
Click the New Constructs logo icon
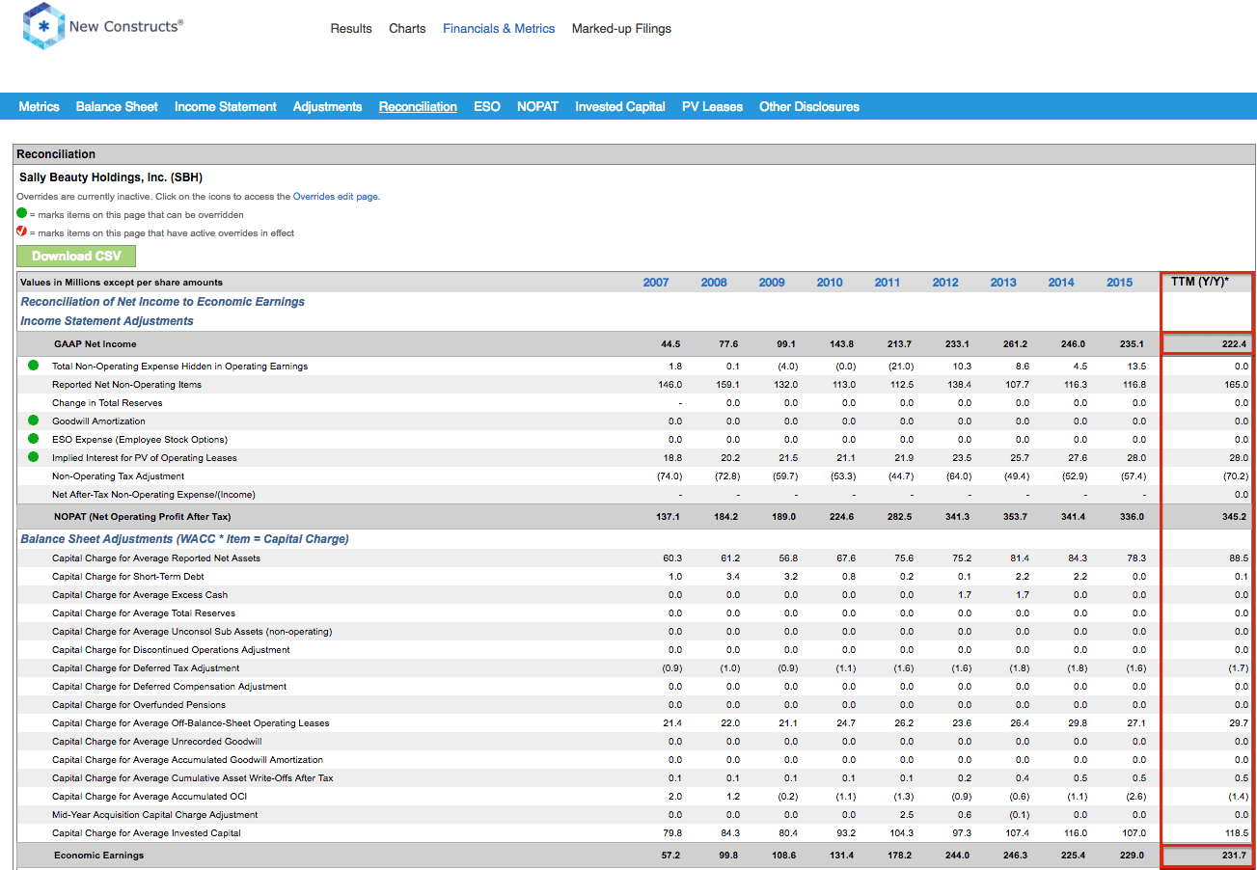[43, 26]
